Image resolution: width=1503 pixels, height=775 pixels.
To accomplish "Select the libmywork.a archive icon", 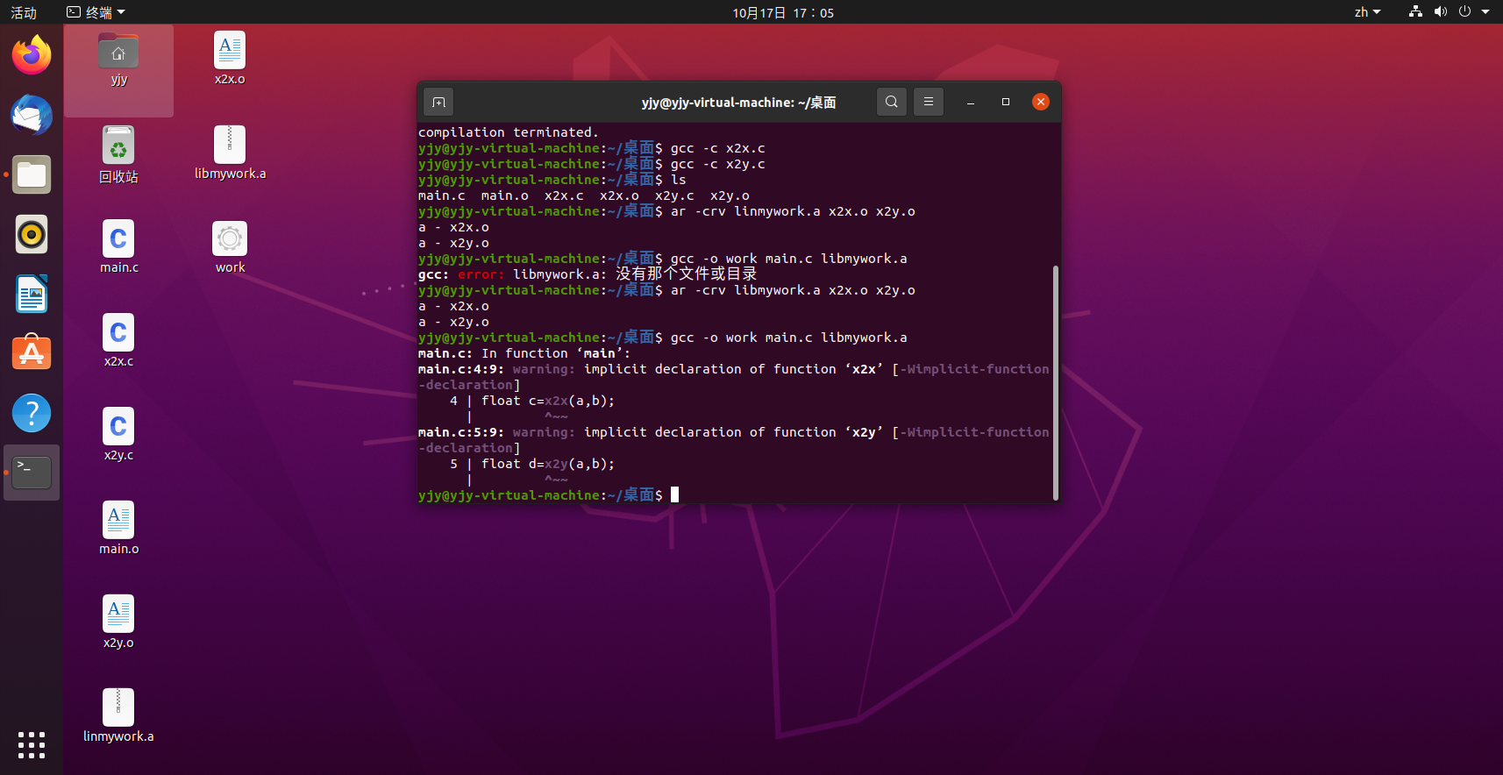I will tap(230, 153).
